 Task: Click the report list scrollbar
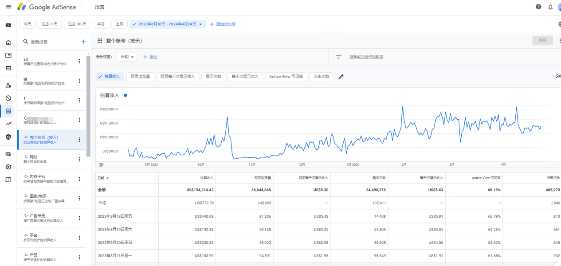(x=88, y=106)
